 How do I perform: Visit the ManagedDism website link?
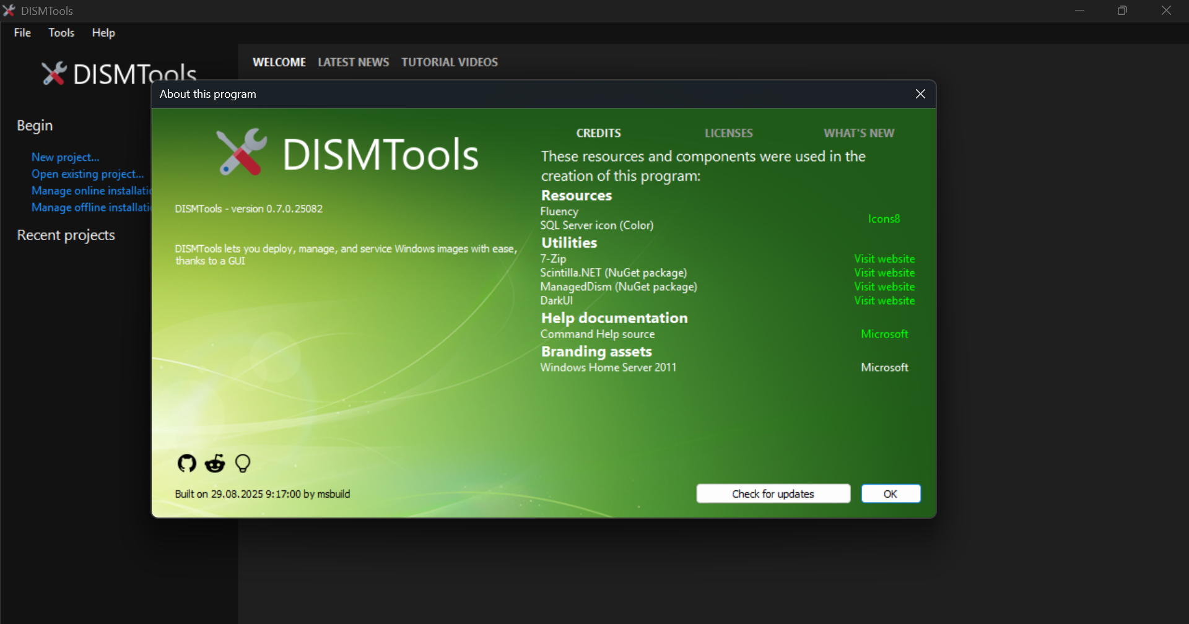click(x=884, y=287)
